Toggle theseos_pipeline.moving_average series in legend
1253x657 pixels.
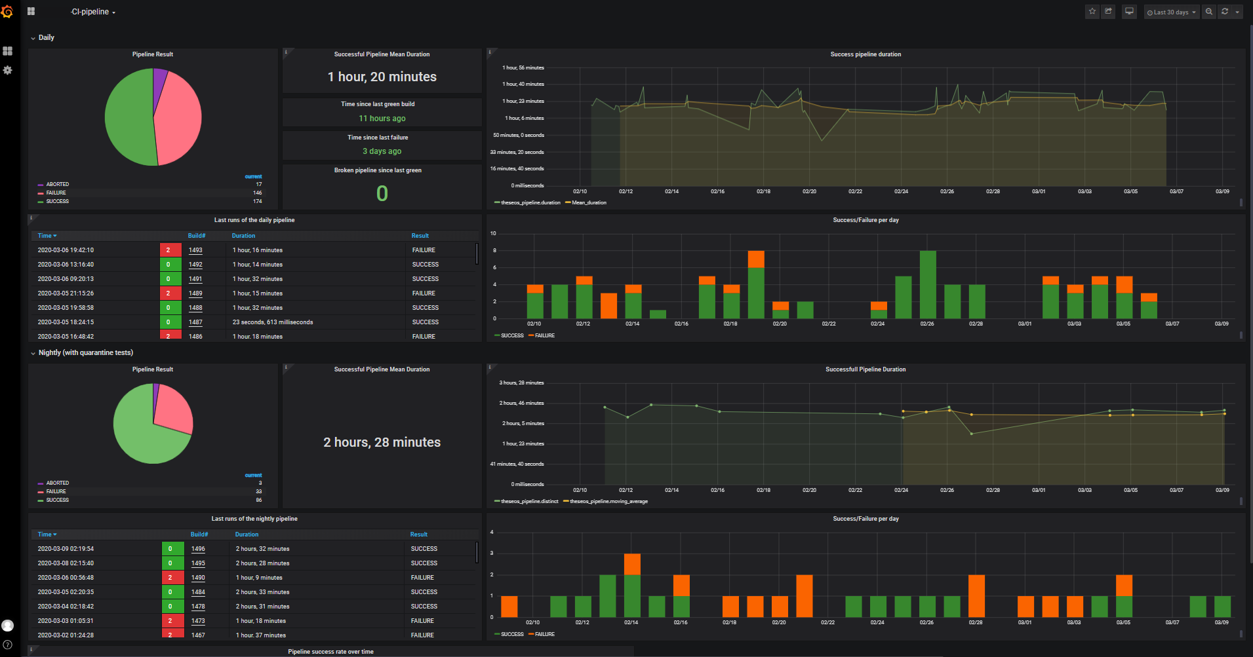[x=608, y=501]
